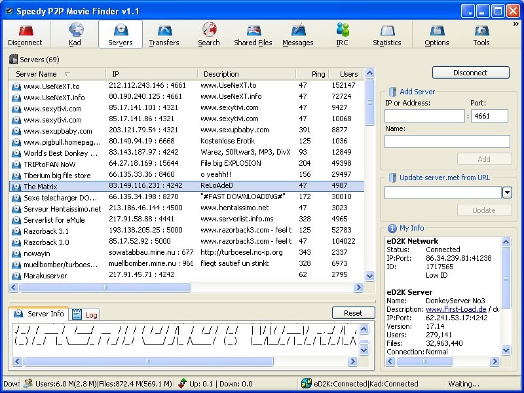Viewport: 524px width, 393px height.
Task: Click the Reset button
Action: click(x=353, y=313)
